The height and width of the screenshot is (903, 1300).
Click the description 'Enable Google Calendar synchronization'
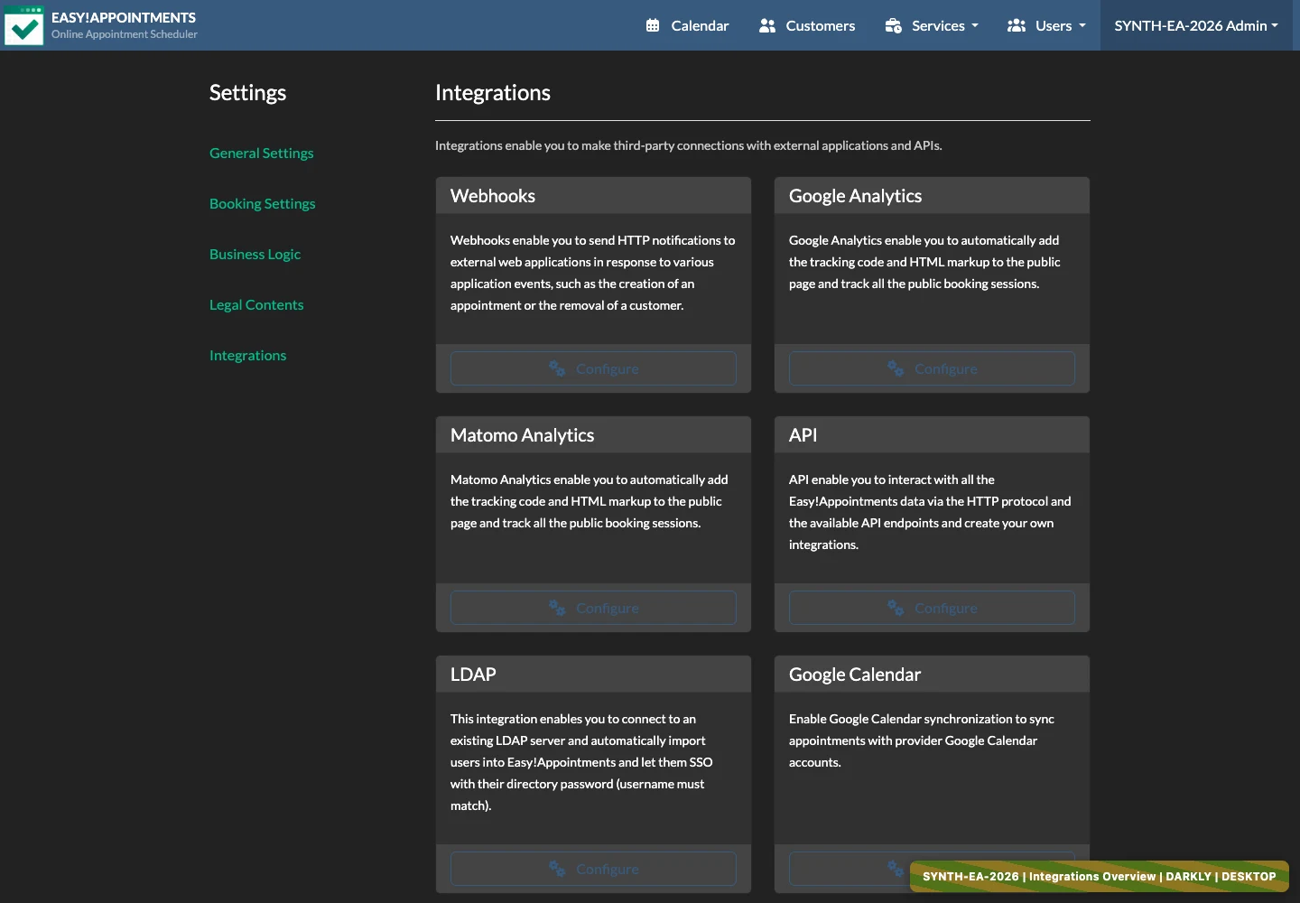pyautogui.click(x=922, y=740)
